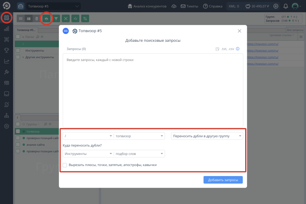Open the hammer tools section in sidebar
The image size is (306, 204).
7,72
